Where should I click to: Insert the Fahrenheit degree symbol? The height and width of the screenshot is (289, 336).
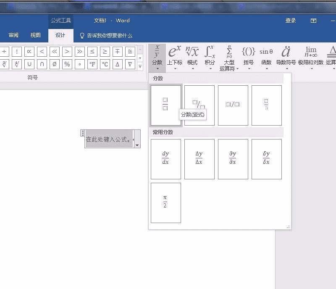tap(92, 64)
